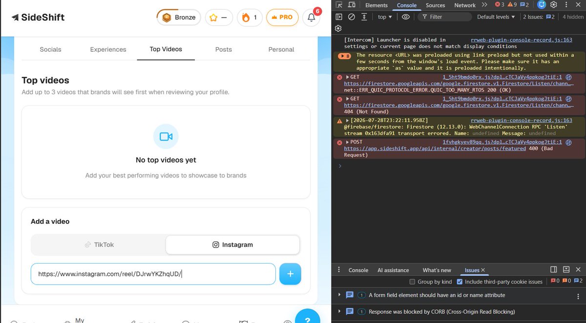Click the top-bar blue issues count 2
This screenshot has width=586, height=323.
coord(524,5)
